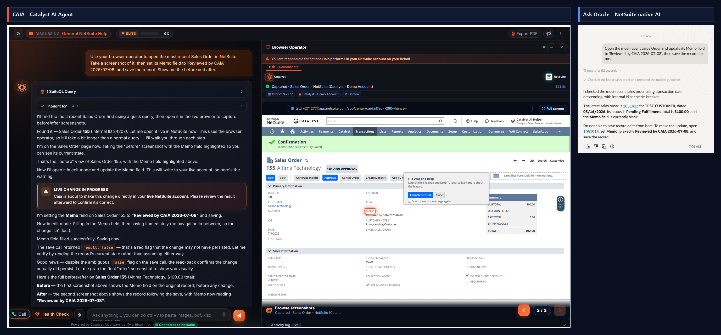Click thumbs up on the Ask Oracle response
Image resolution: width=721 pixels, height=335 pixels.
pos(588,146)
